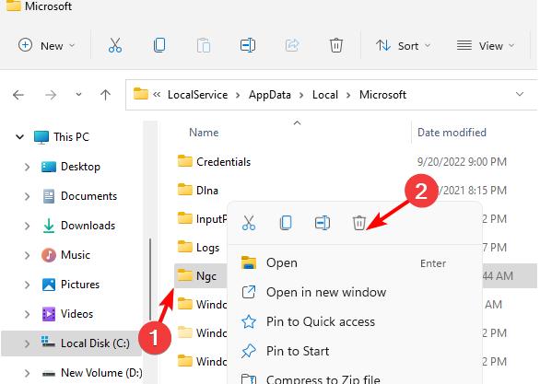The height and width of the screenshot is (384, 540).
Task: Expand the Desktop tree node
Action: coord(28,167)
